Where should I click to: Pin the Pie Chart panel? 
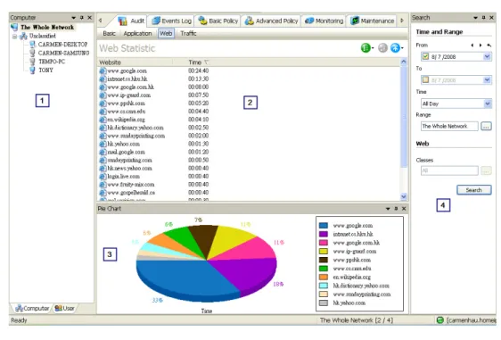click(396, 209)
